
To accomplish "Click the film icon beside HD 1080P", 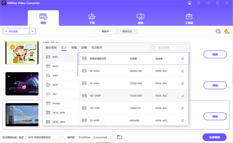I will (x=84, y=96).
